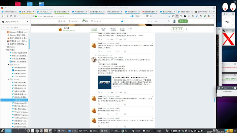Expand the Twitter bookmark folder
This screenshot has height=133, width=237.
(6, 47)
